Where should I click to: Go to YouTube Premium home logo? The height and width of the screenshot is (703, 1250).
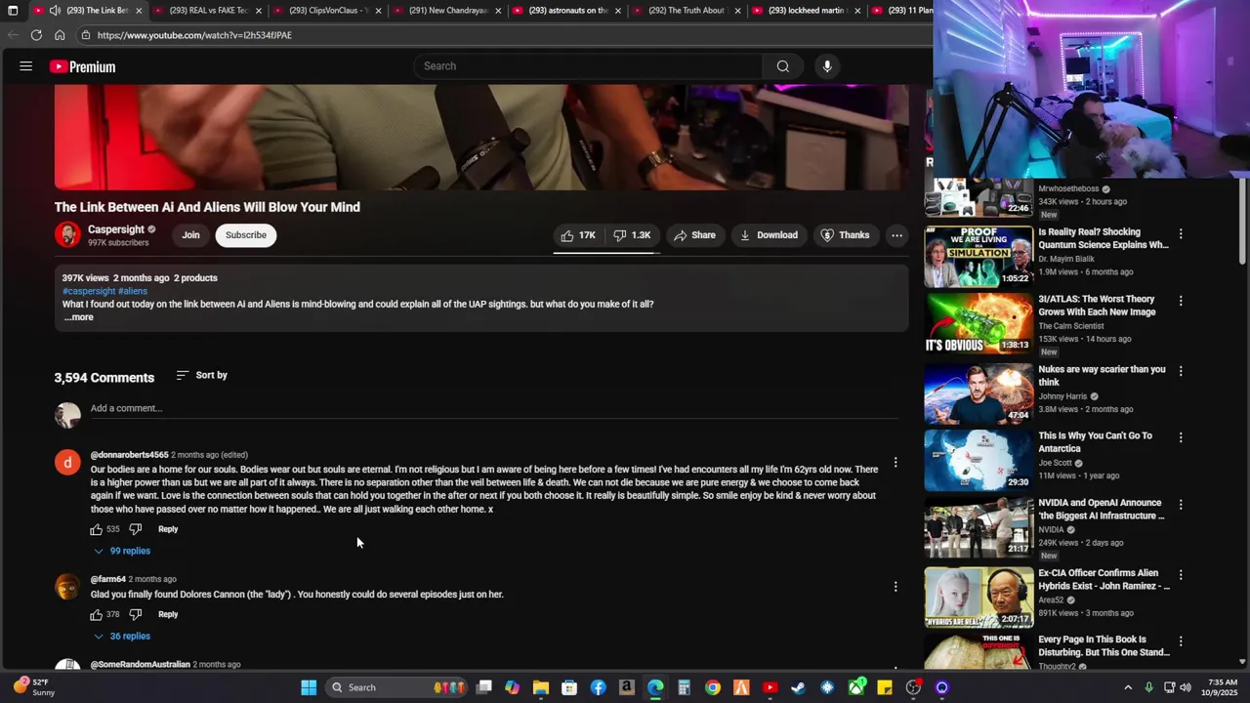(x=83, y=66)
